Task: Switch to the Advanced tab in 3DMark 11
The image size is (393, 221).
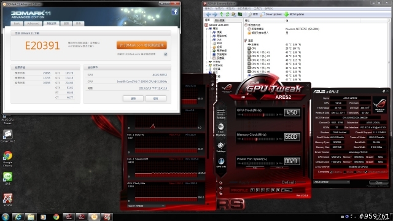Action: 33,23
